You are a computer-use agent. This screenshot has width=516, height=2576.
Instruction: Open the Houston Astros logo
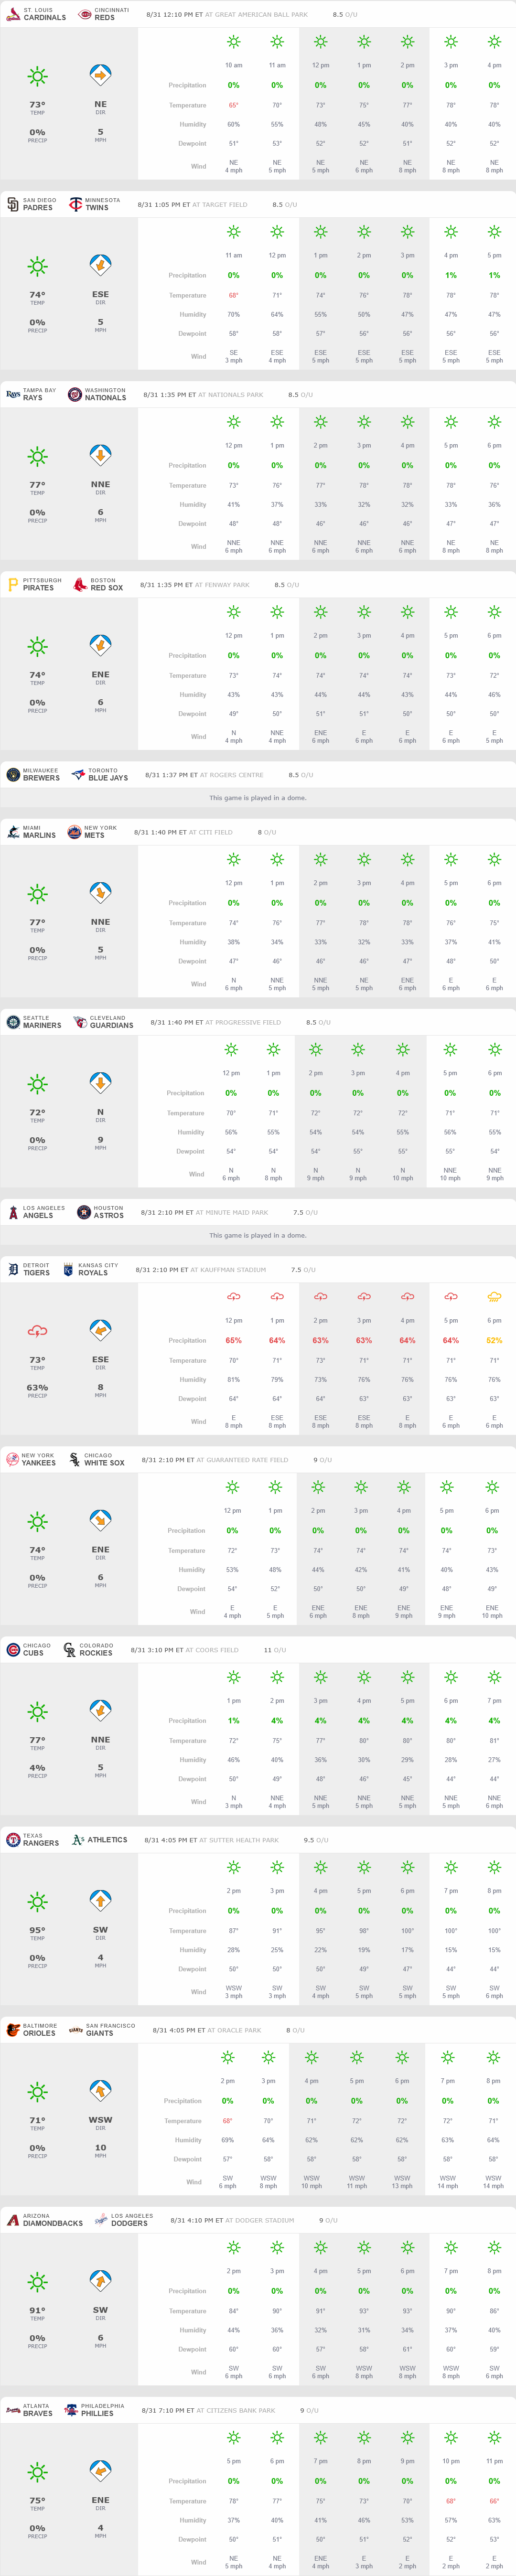[84, 1211]
